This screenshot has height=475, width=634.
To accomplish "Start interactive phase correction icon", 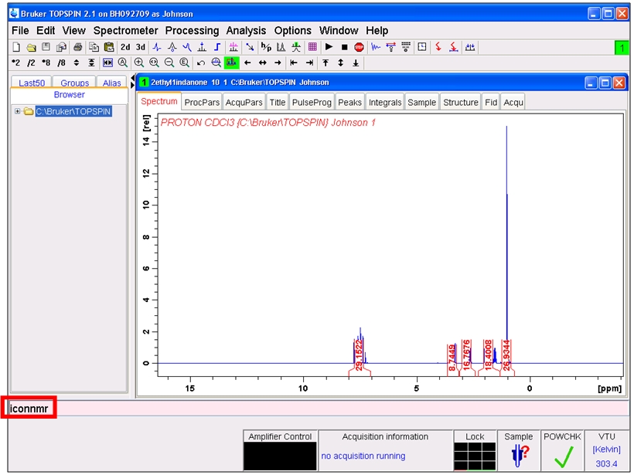I will (157, 47).
